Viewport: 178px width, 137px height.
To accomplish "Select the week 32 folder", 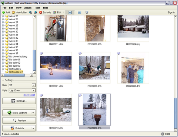I will click(14, 38).
